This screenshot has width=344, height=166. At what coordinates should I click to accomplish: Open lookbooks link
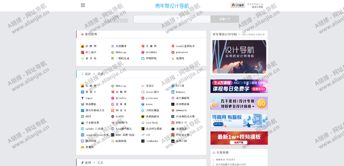tap(152, 141)
